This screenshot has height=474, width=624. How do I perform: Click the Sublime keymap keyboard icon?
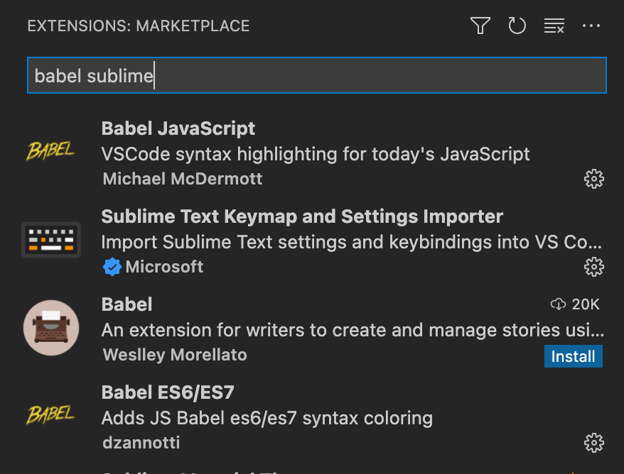tap(51, 240)
